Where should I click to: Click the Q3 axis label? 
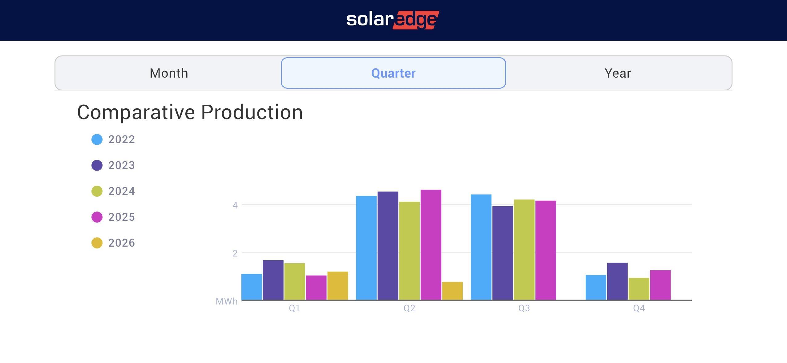coord(524,308)
